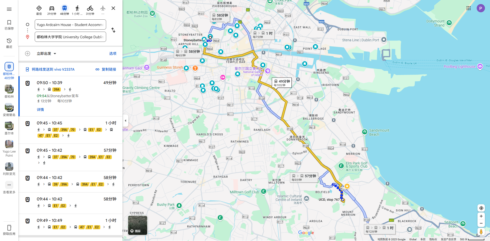490x241 pixels.
Task: Send directions to vivo V2337A
Action: tap(50, 69)
